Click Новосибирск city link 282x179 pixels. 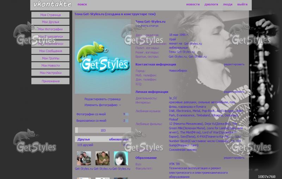click(178, 71)
